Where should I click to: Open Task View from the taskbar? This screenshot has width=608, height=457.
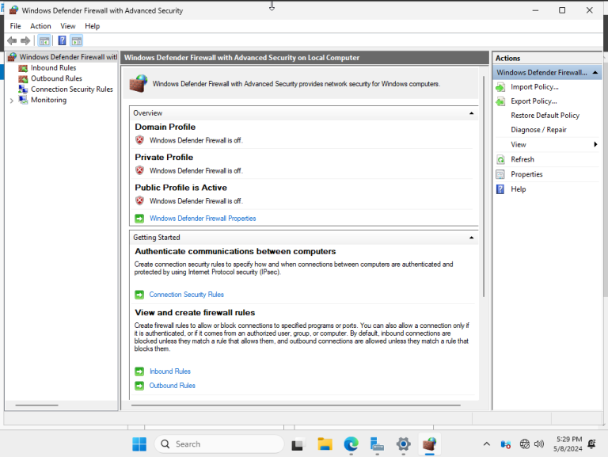point(298,444)
